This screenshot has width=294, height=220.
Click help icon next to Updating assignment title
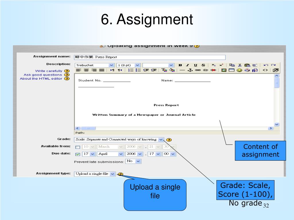(196, 46)
